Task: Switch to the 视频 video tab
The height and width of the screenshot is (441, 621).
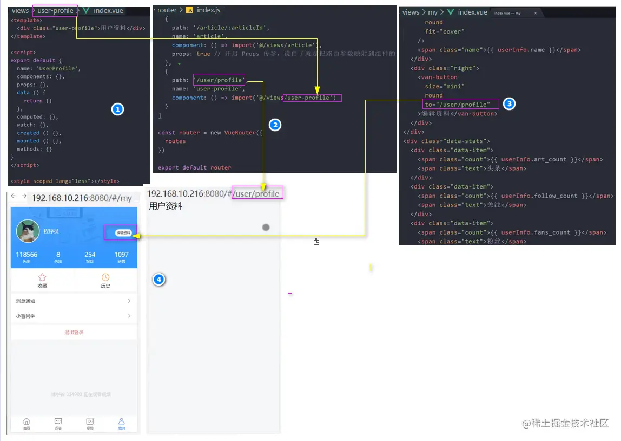Action: [x=90, y=424]
